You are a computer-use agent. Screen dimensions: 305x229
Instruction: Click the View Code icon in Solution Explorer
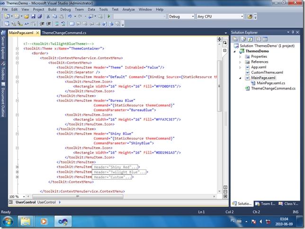259,39
